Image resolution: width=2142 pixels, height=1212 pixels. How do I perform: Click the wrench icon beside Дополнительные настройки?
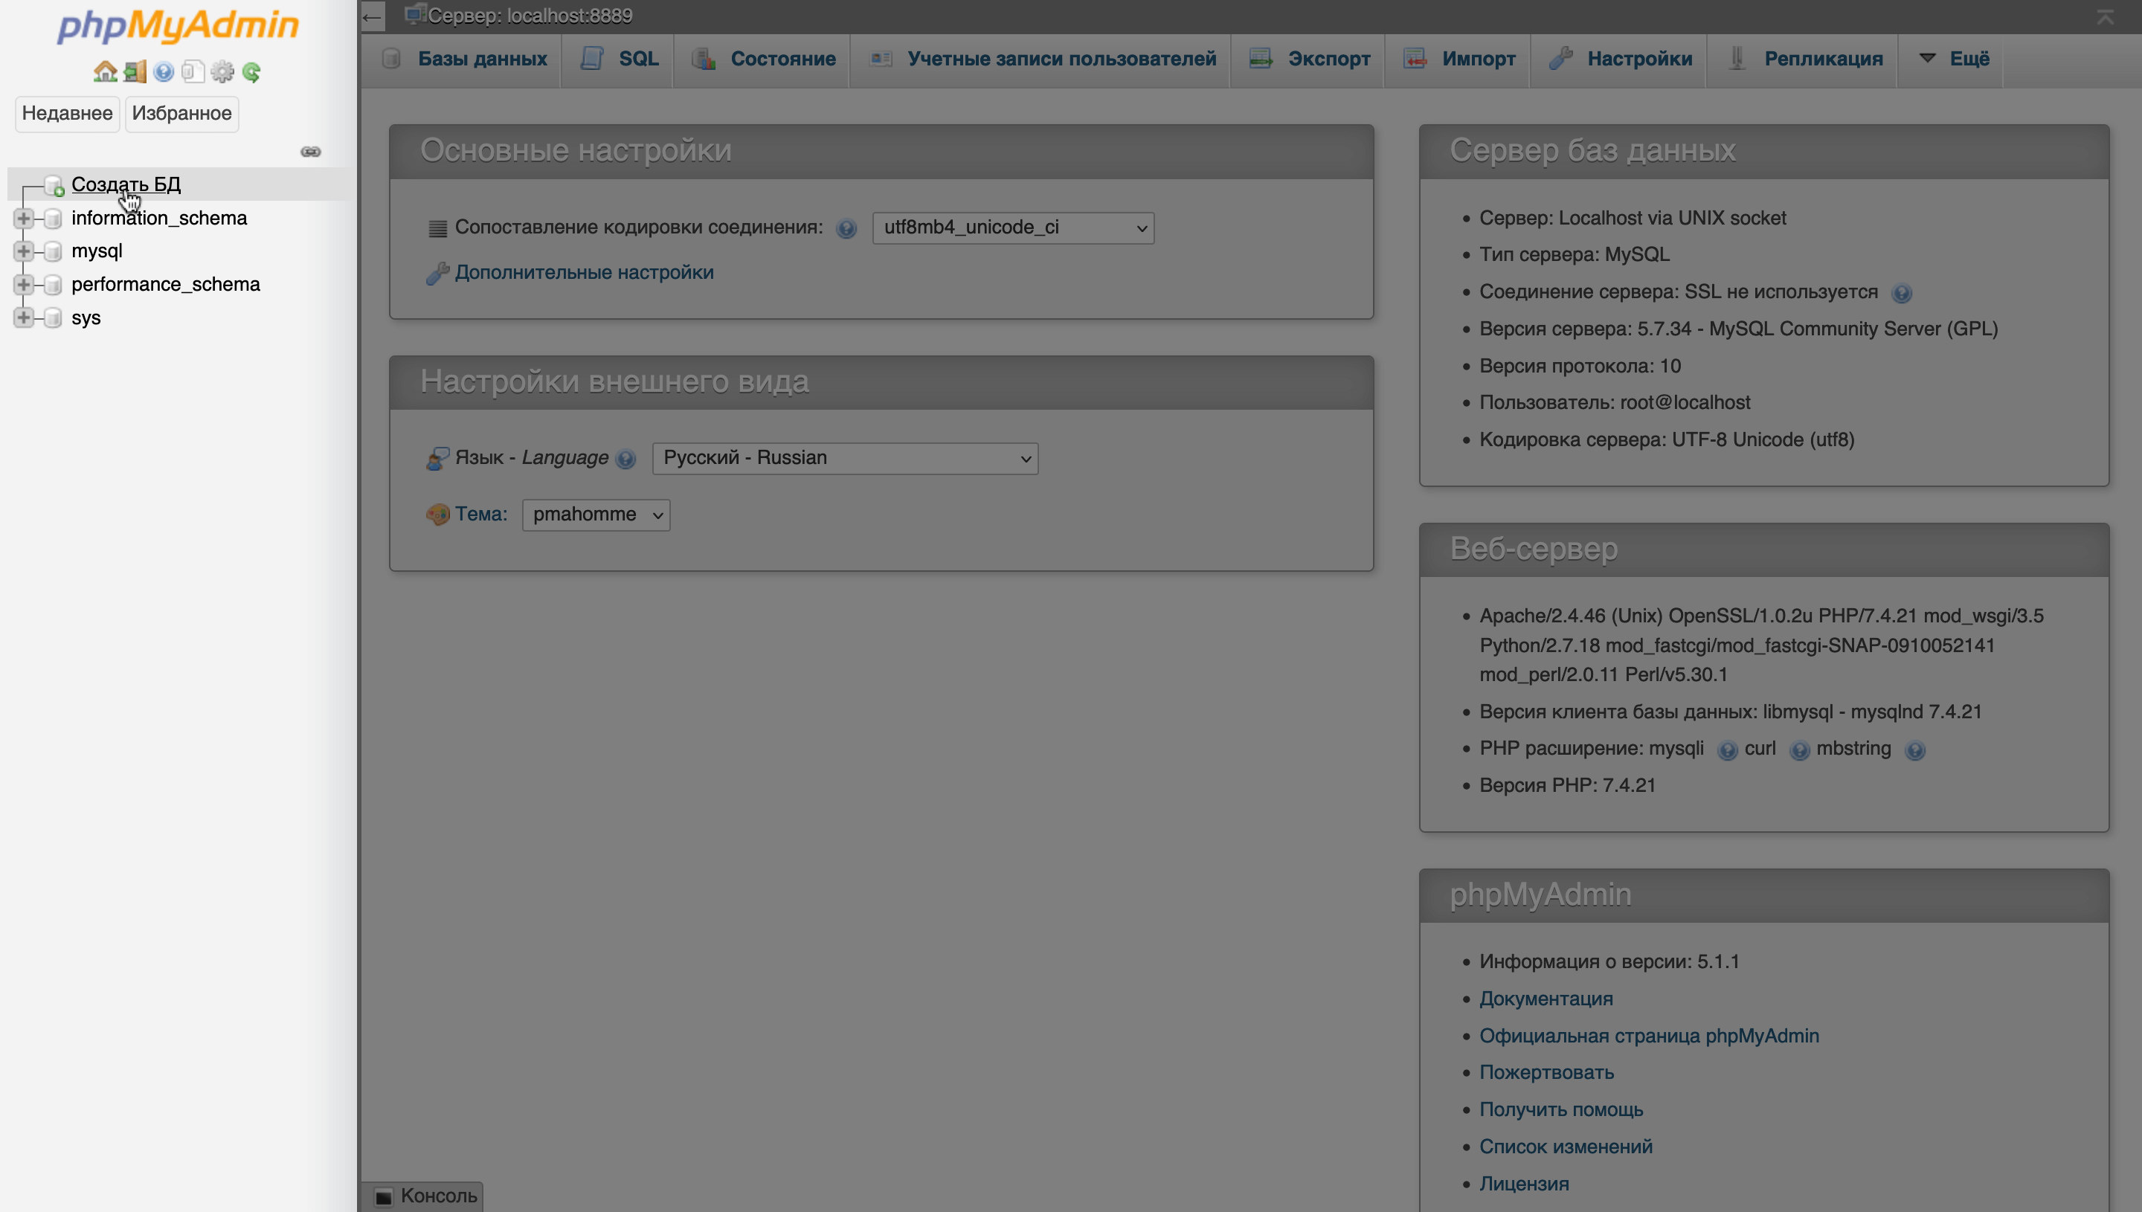438,273
